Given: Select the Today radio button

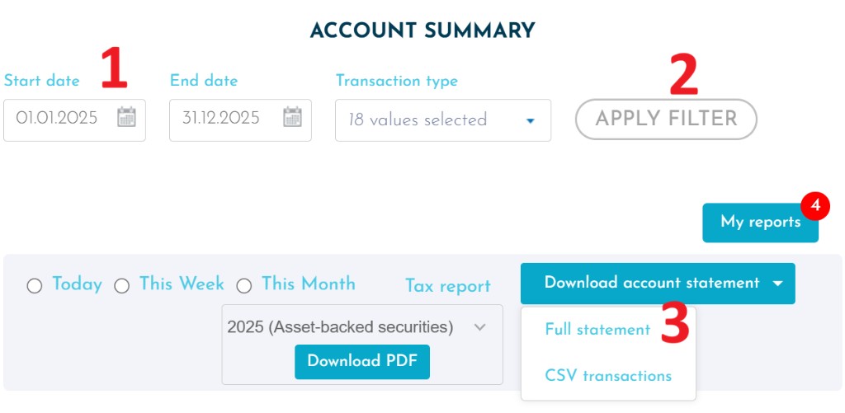Looking at the screenshot, I should click(35, 286).
